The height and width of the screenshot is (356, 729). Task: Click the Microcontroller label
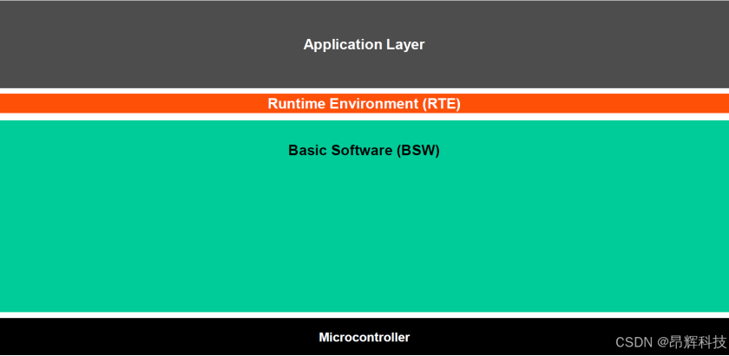pos(364,337)
